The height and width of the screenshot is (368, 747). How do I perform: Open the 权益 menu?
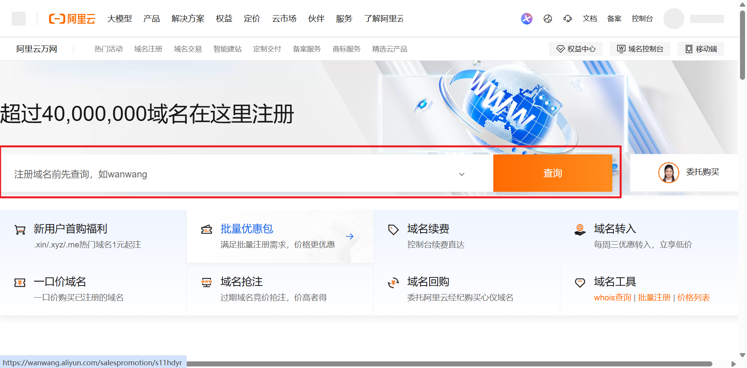coord(224,19)
